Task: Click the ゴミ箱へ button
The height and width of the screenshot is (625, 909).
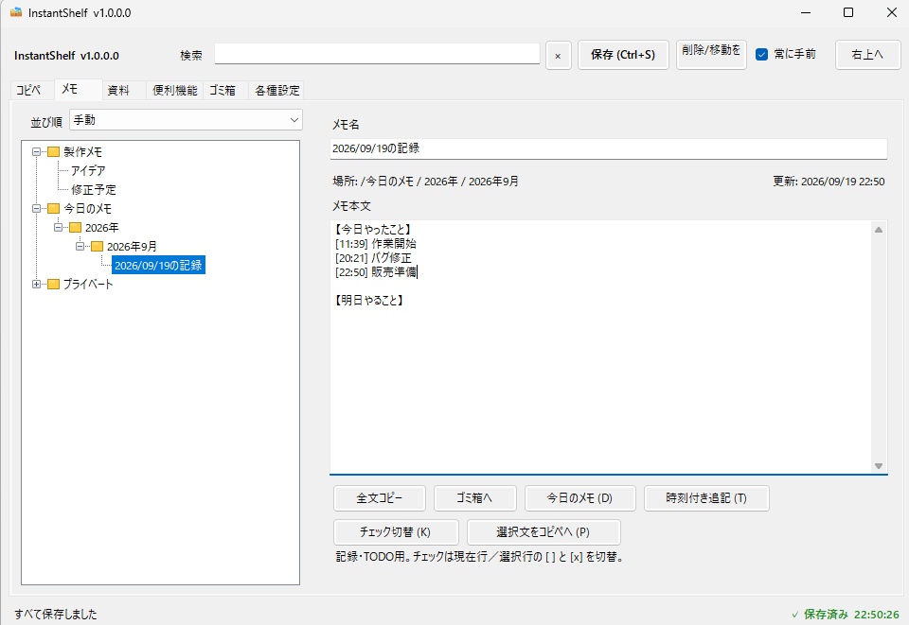Action: coord(474,498)
